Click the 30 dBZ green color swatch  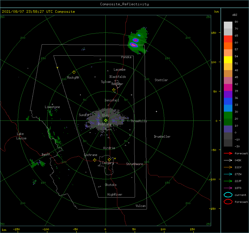coord(228,115)
